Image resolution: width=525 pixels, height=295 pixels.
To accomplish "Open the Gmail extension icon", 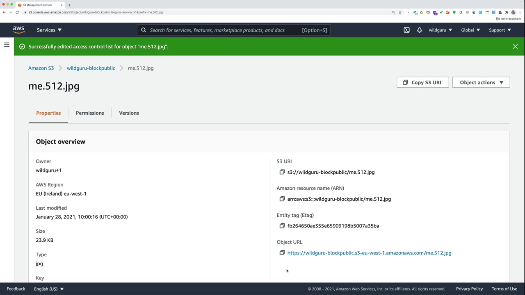I will (428, 12).
